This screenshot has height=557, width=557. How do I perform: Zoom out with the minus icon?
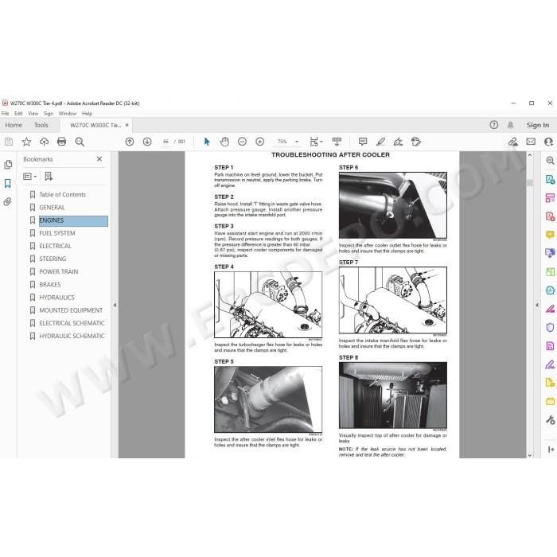(242, 142)
